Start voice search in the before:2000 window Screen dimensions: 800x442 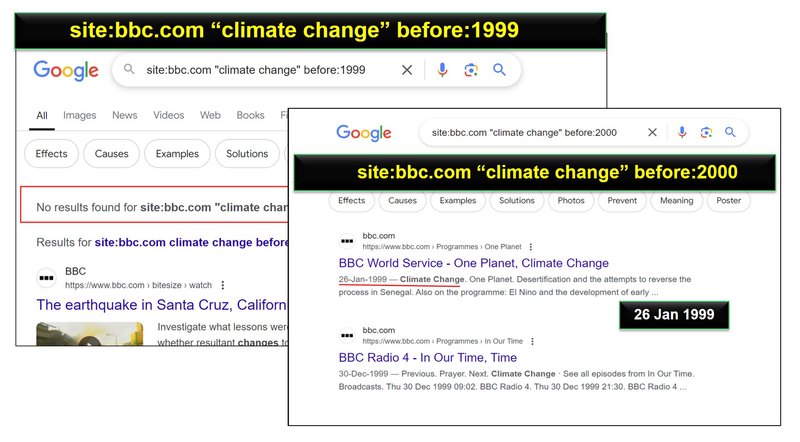pos(682,133)
